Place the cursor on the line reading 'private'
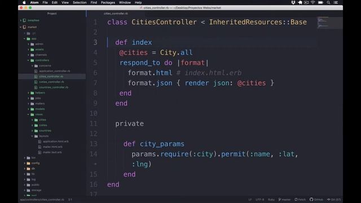The image size is (361, 203). (x=129, y=123)
